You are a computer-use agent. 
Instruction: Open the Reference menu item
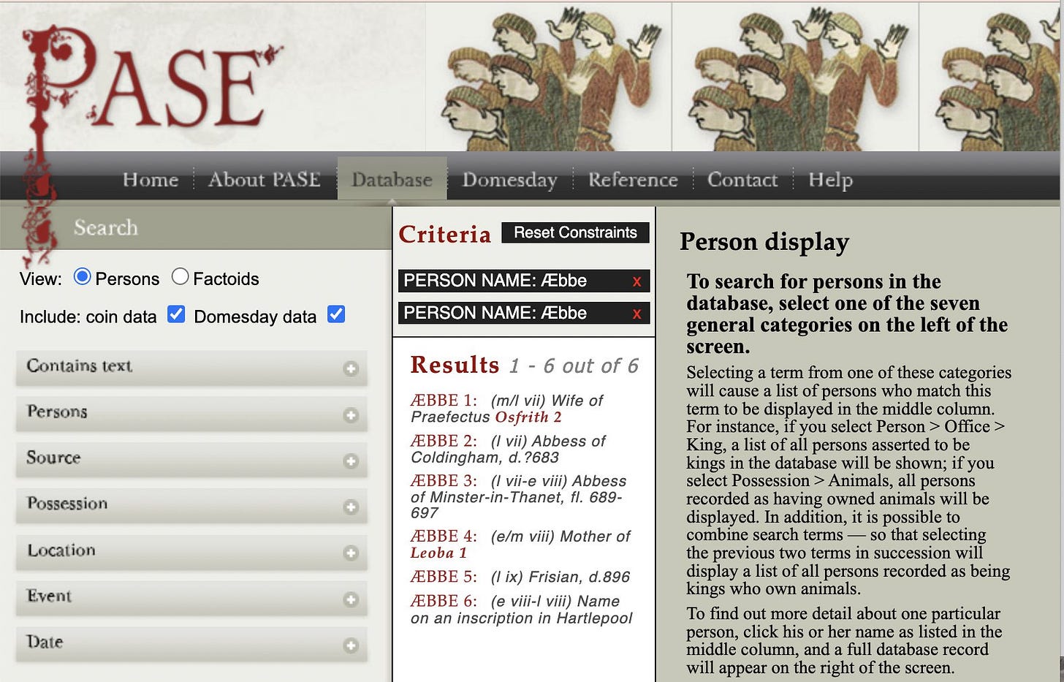[633, 179]
